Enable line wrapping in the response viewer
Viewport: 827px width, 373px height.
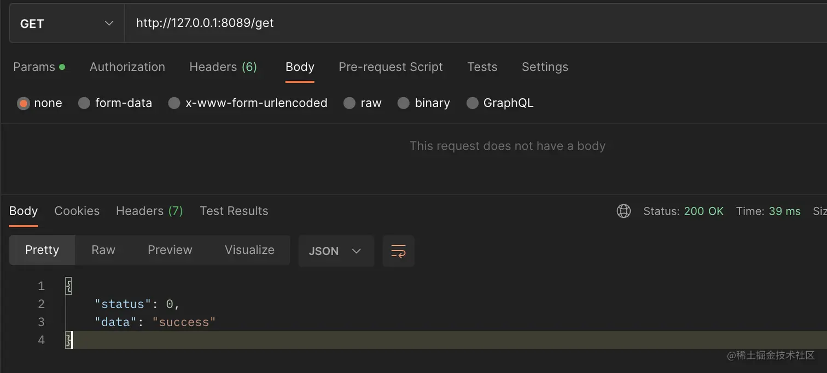pyautogui.click(x=398, y=251)
